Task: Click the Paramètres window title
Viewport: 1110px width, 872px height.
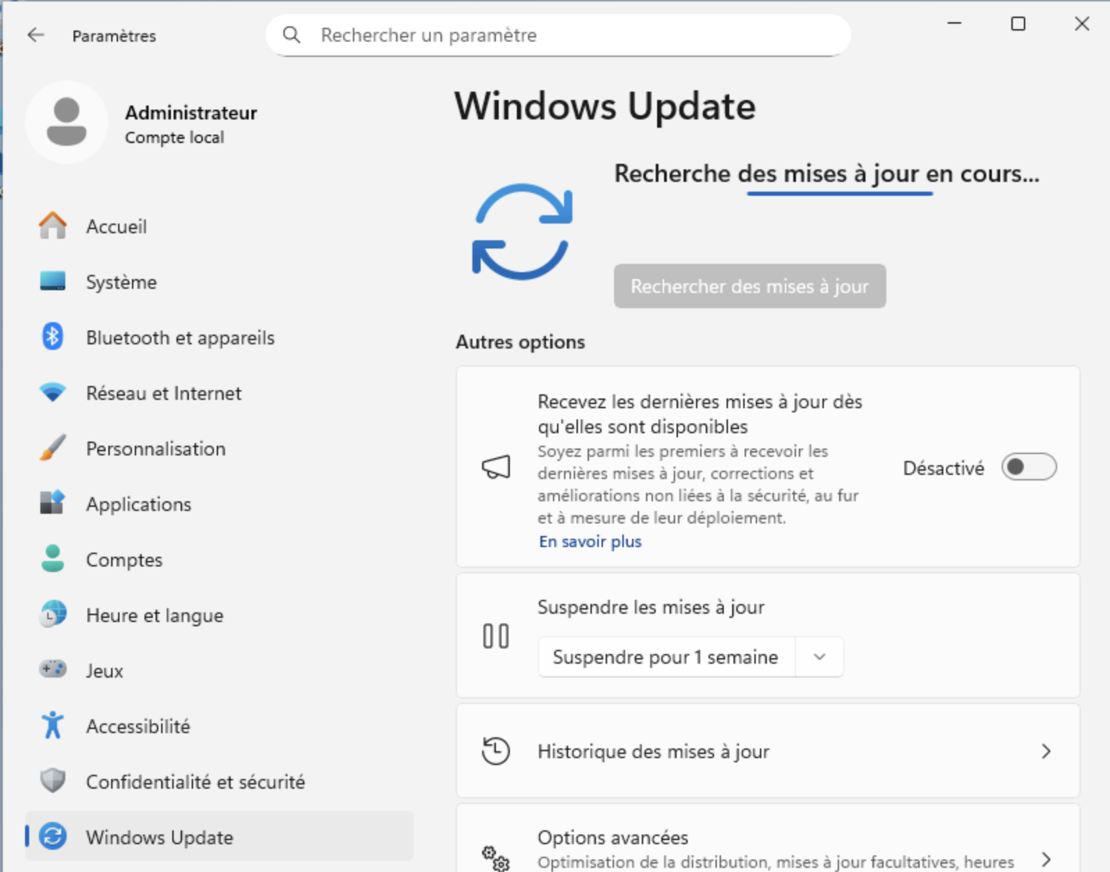Action: click(114, 36)
